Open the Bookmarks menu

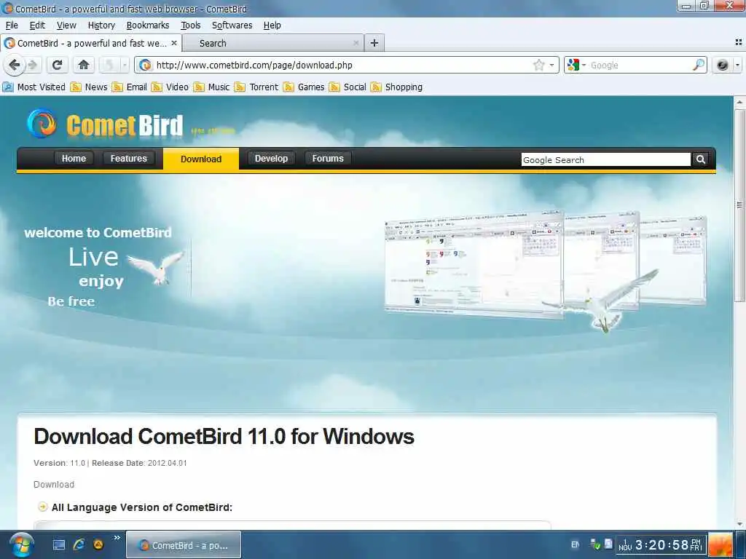pos(147,25)
